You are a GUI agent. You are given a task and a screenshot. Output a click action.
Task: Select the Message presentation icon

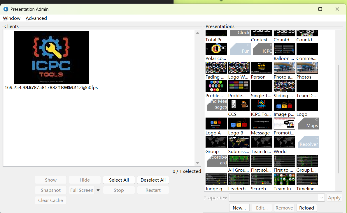[262, 124]
